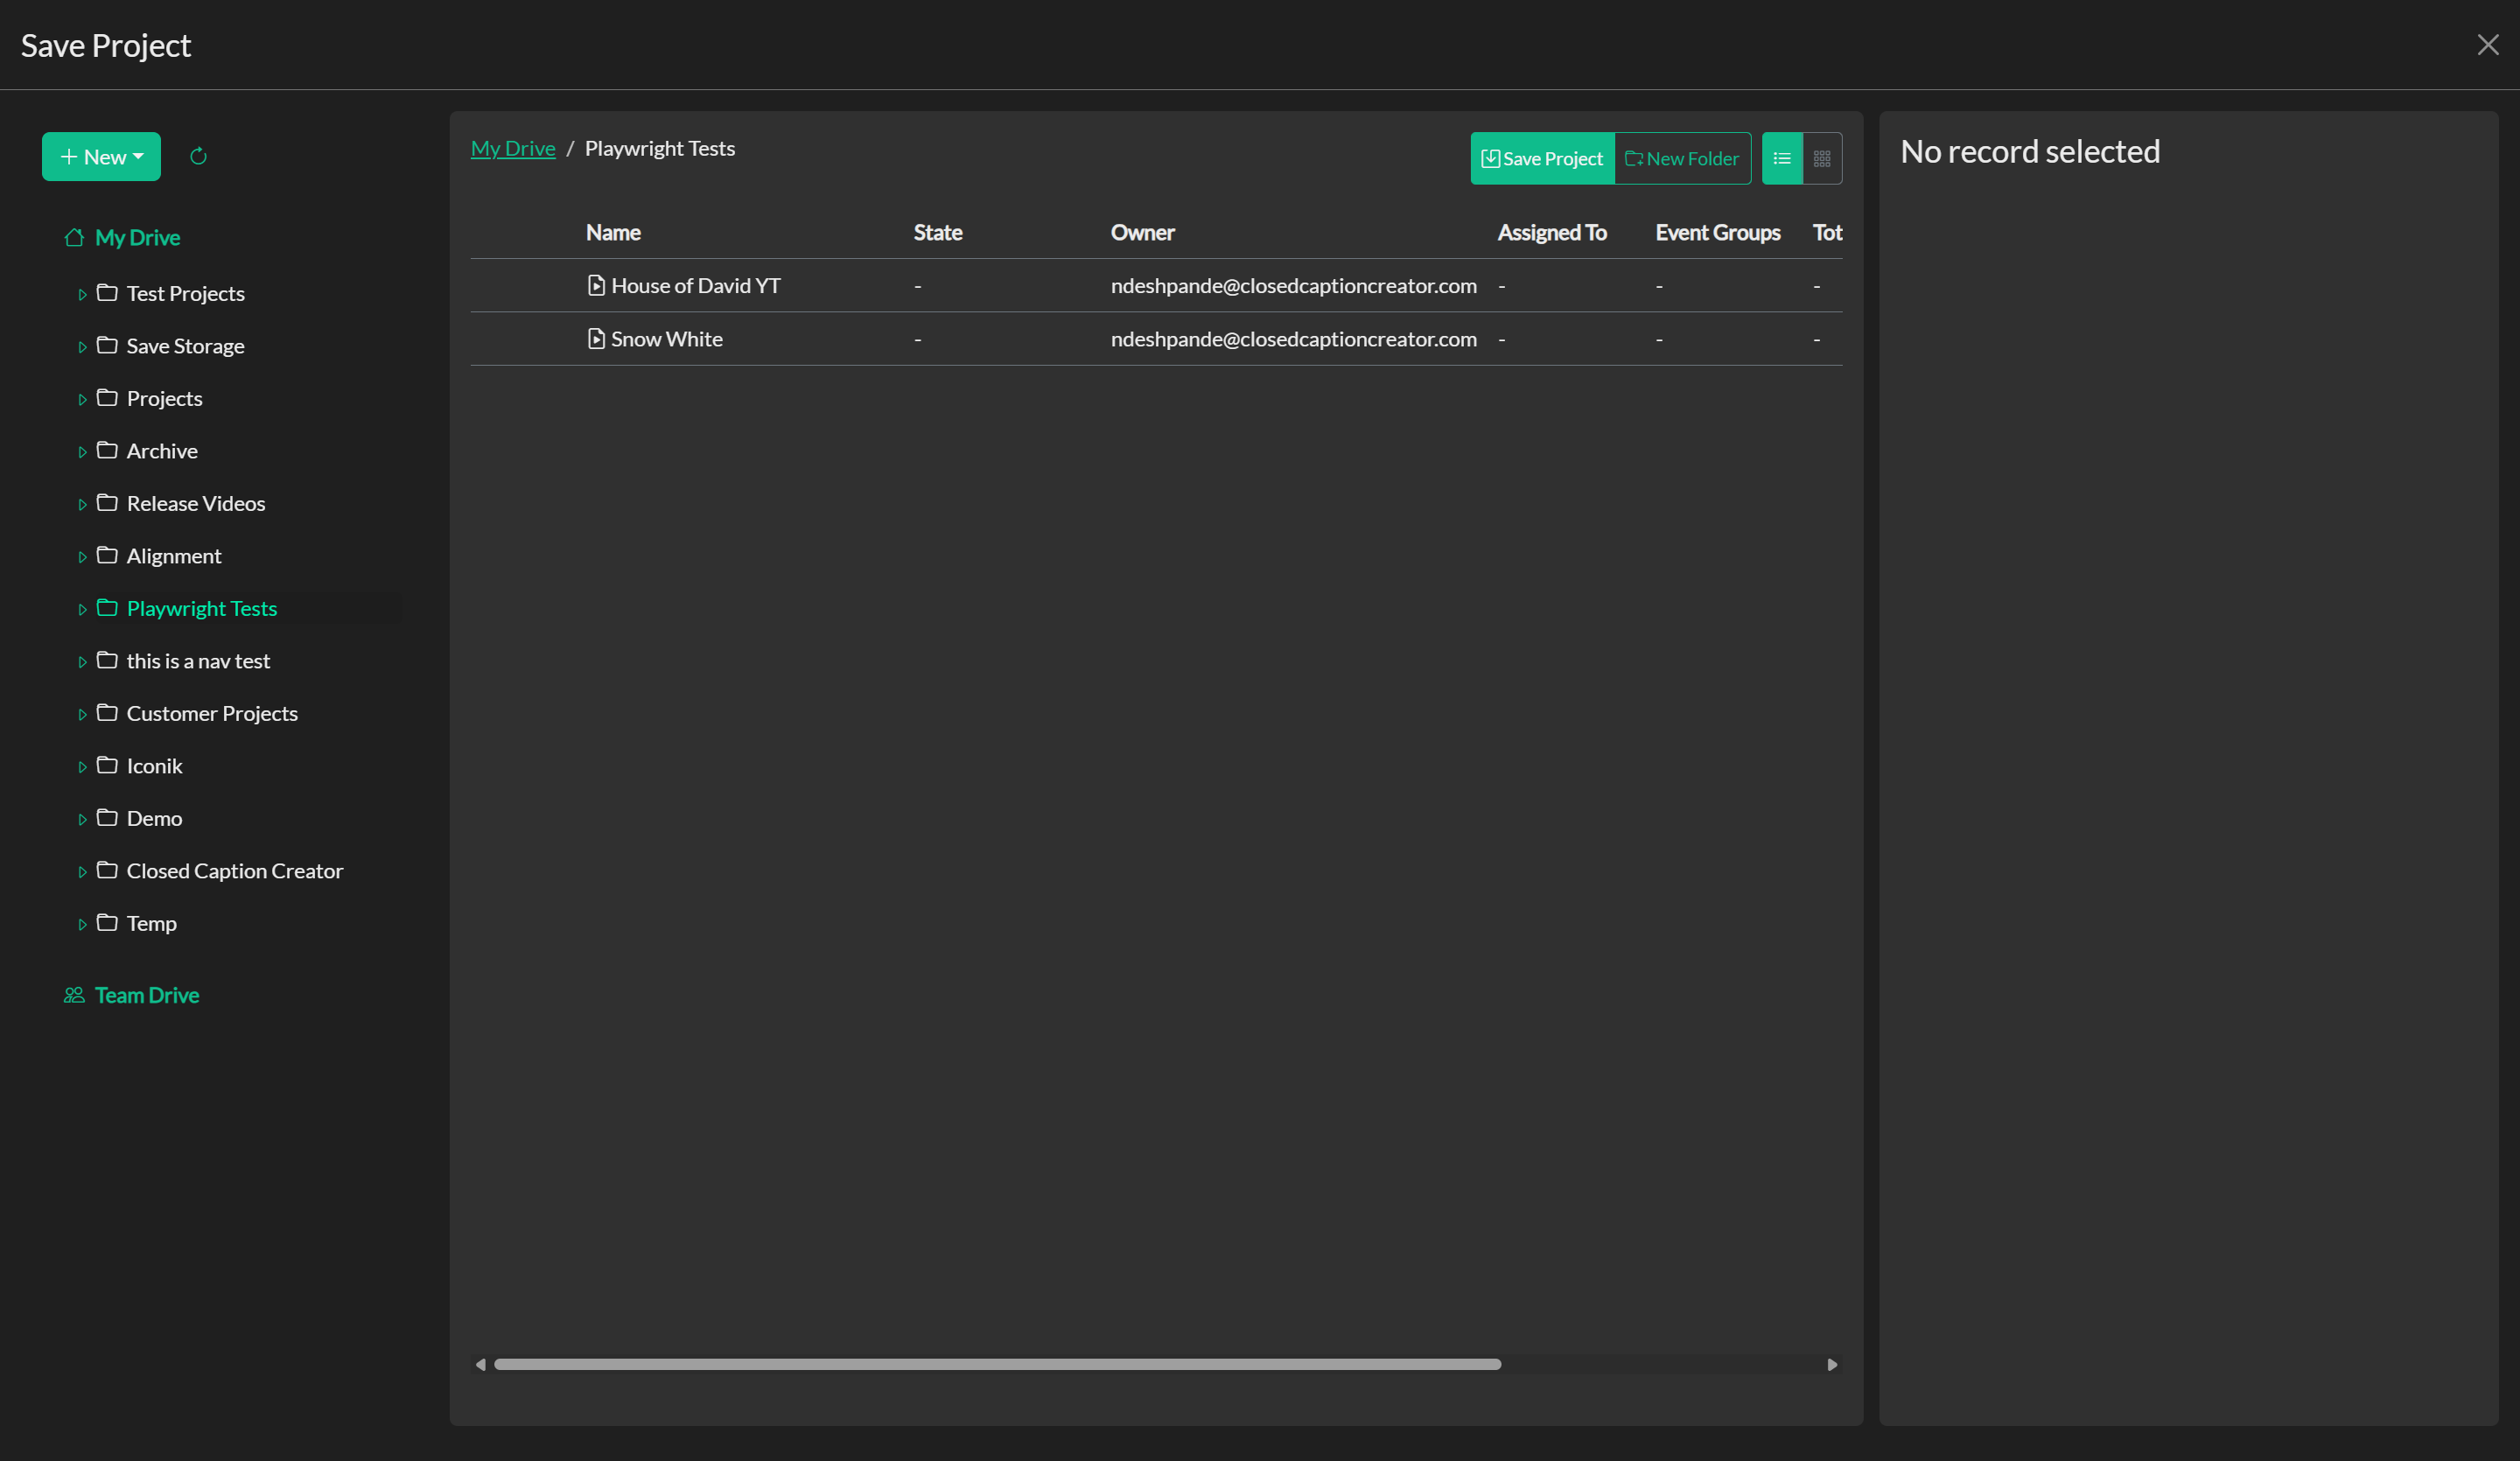Select the Closed Caption Creator folder
Image resolution: width=2520 pixels, height=1461 pixels.
[x=235, y=871]
